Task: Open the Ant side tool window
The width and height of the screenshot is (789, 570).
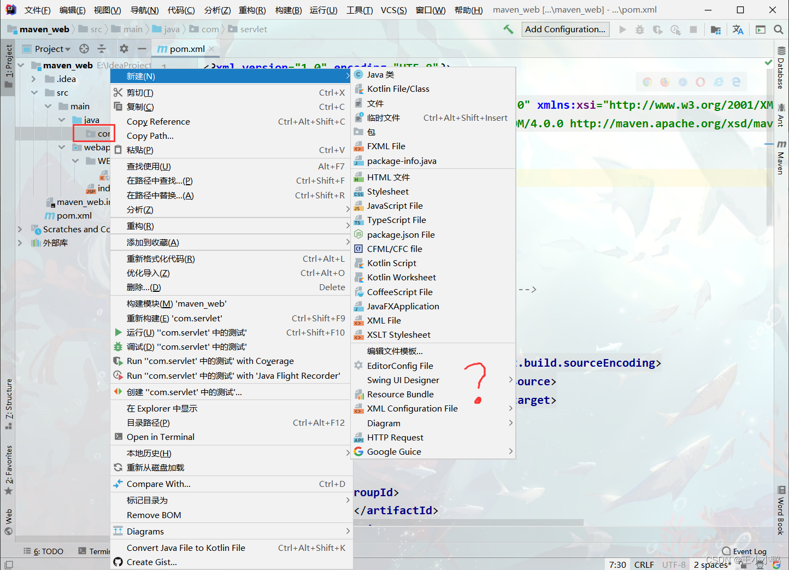Action: [781, 115]
